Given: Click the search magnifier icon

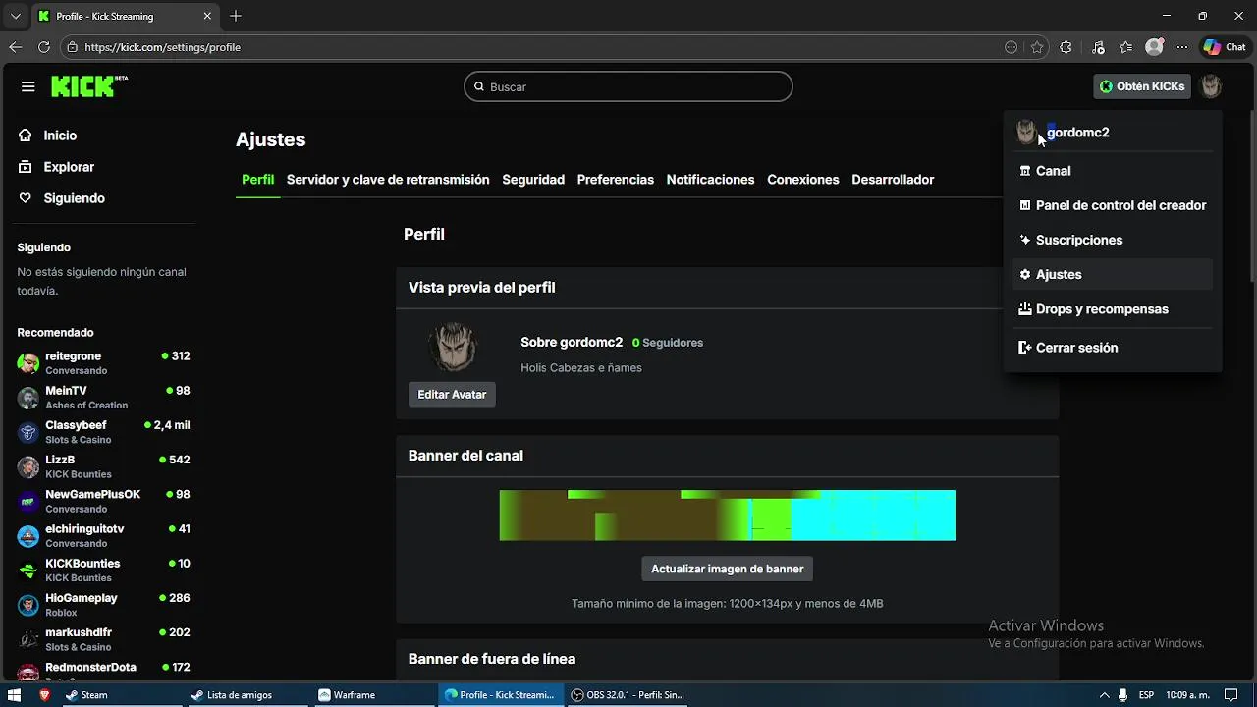Looking at the screenshot, I should pyautogui.click(x=479, y=86).
